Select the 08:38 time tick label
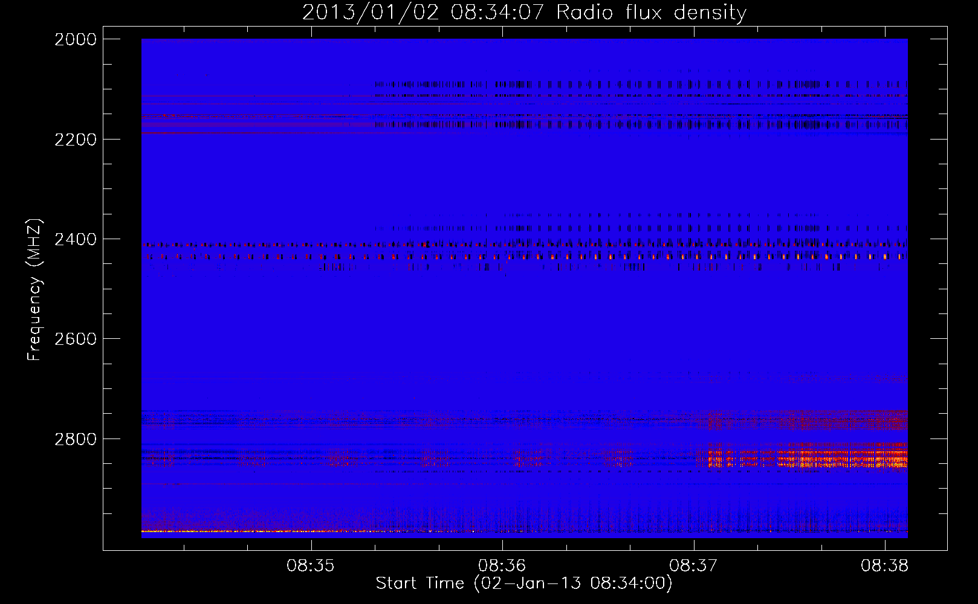Viewport: 978px width, 604px height. click(885, 566)
